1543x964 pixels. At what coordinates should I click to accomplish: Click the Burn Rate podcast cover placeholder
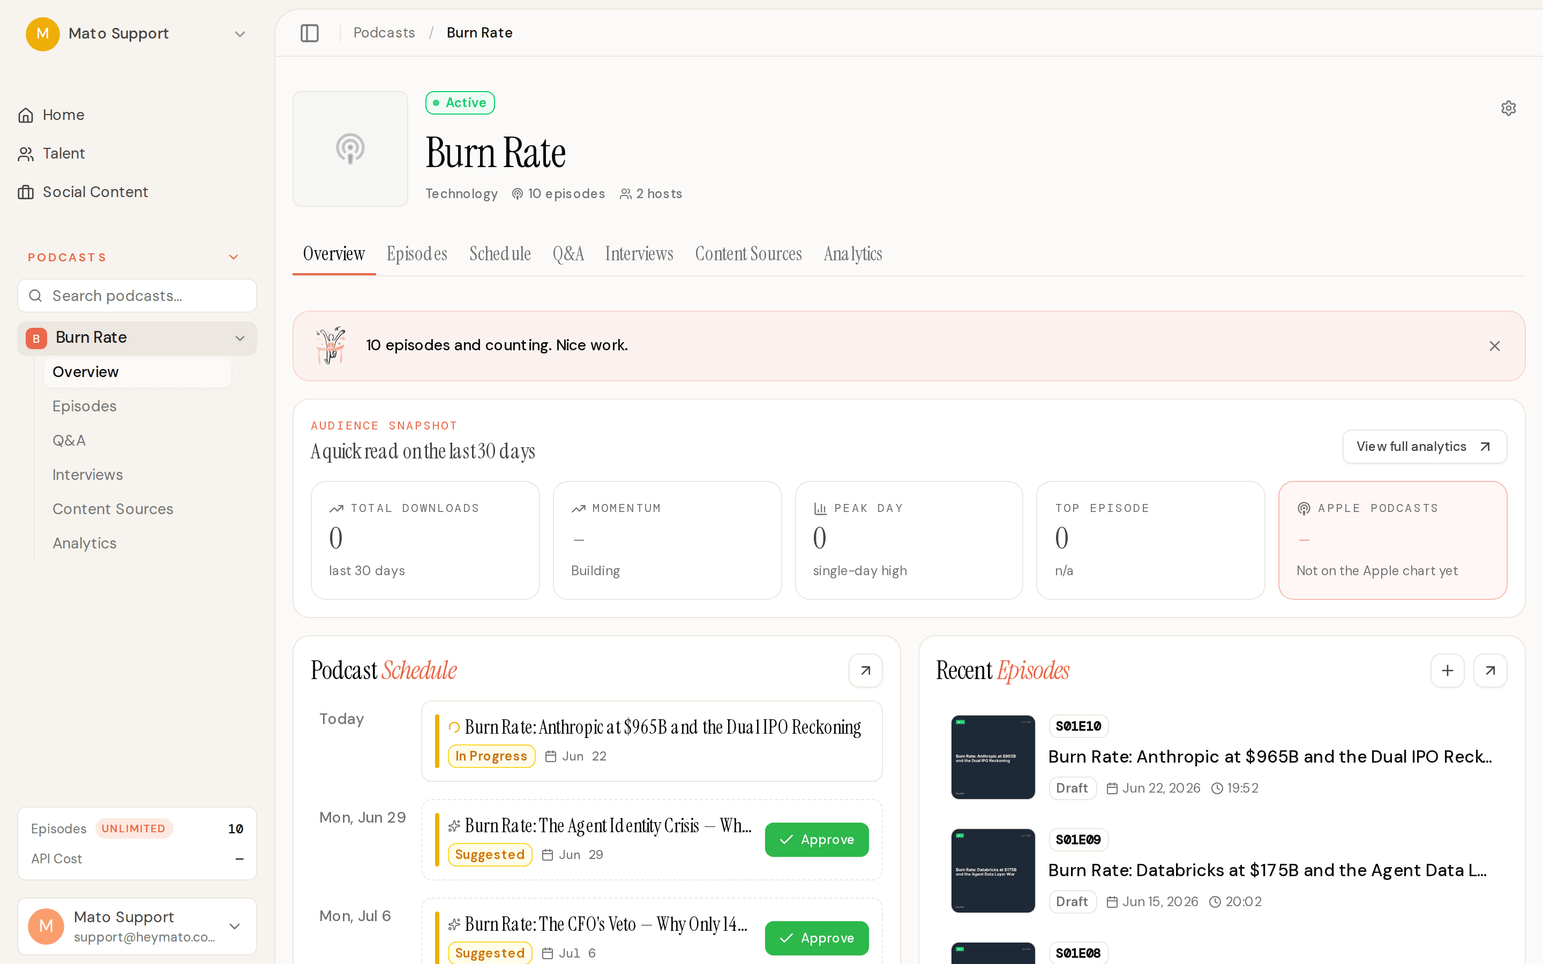click(x=350, y=148)
